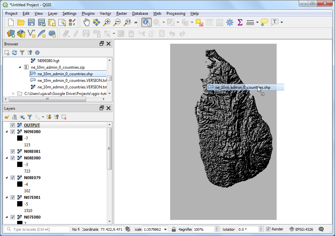Collapse the N09E080 layer legend
This screenshot has height=236, width=335.
point(7,132)
